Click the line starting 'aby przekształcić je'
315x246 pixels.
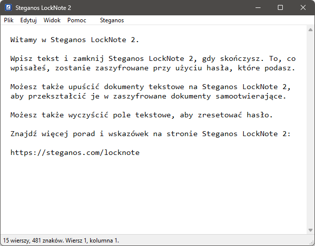[x=148, y=96]
